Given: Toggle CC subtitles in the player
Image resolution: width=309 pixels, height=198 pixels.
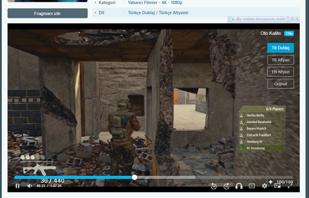Looking at the screenshot, I should (252, 186).
